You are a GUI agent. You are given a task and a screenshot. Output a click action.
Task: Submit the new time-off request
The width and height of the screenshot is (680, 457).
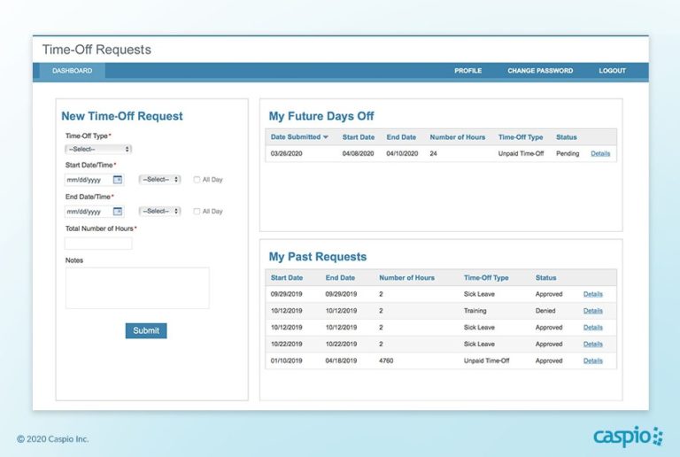point(146,330)
